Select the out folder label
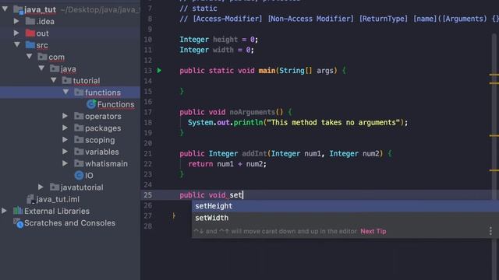The width and height of the screenshot is (499, 280). tap(42, 33)
